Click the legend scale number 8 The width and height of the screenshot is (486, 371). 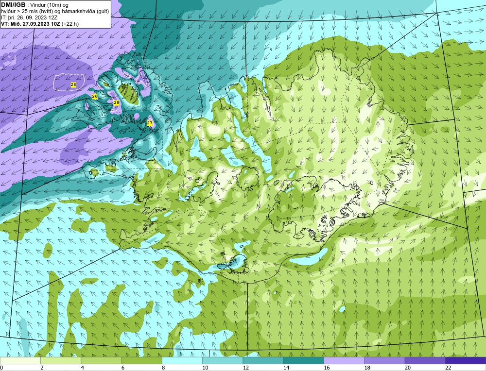pos(163,368)
